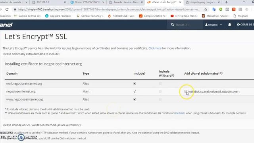Image resolution: width=254 pixels, height=143 pixels.
Task: Click the Let's Encrypt SSL page heading
Action: coord(36,37)
